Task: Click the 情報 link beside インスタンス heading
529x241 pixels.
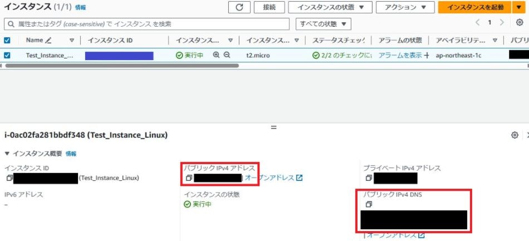Action: click(80, 7)
